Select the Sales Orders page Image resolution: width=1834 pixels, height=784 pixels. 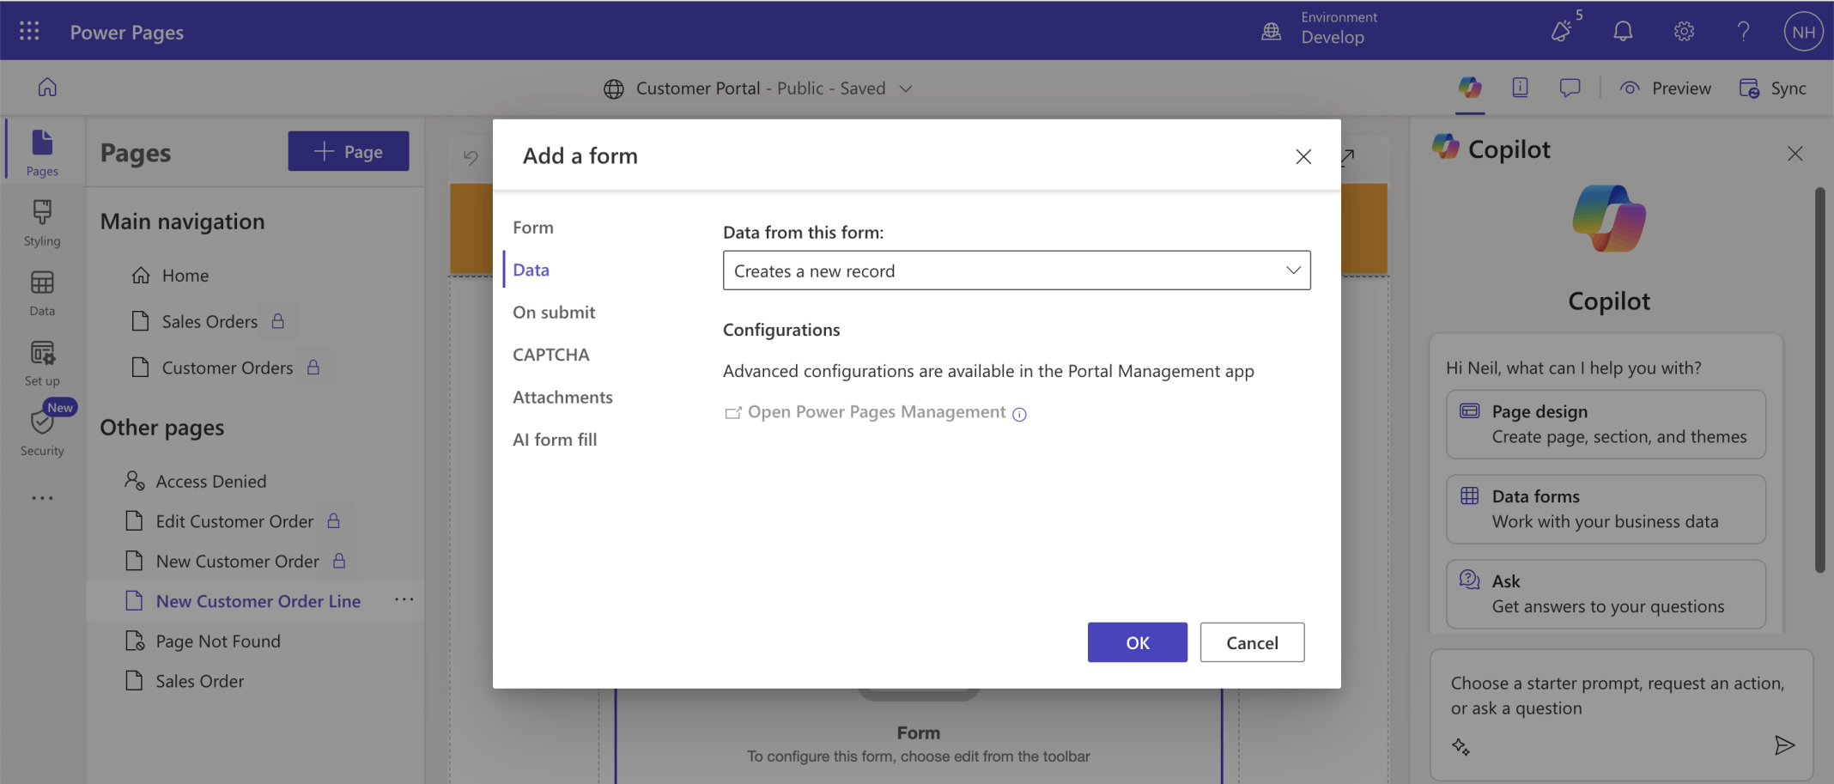(210, 321)
